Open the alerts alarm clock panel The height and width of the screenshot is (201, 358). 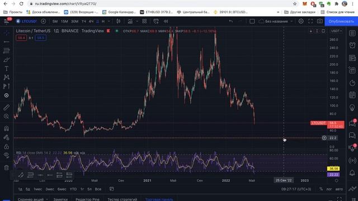point(352,45)
